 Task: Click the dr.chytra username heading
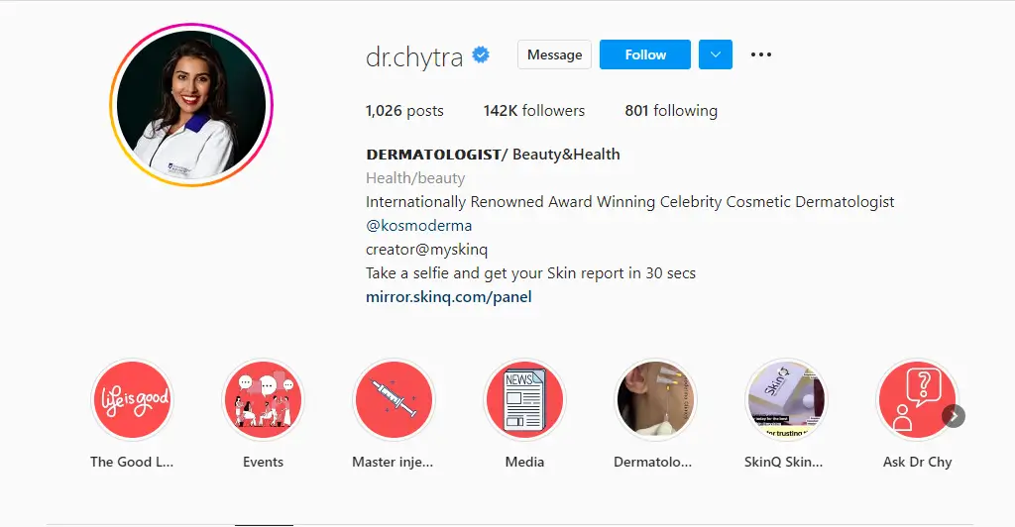[414, 57]
